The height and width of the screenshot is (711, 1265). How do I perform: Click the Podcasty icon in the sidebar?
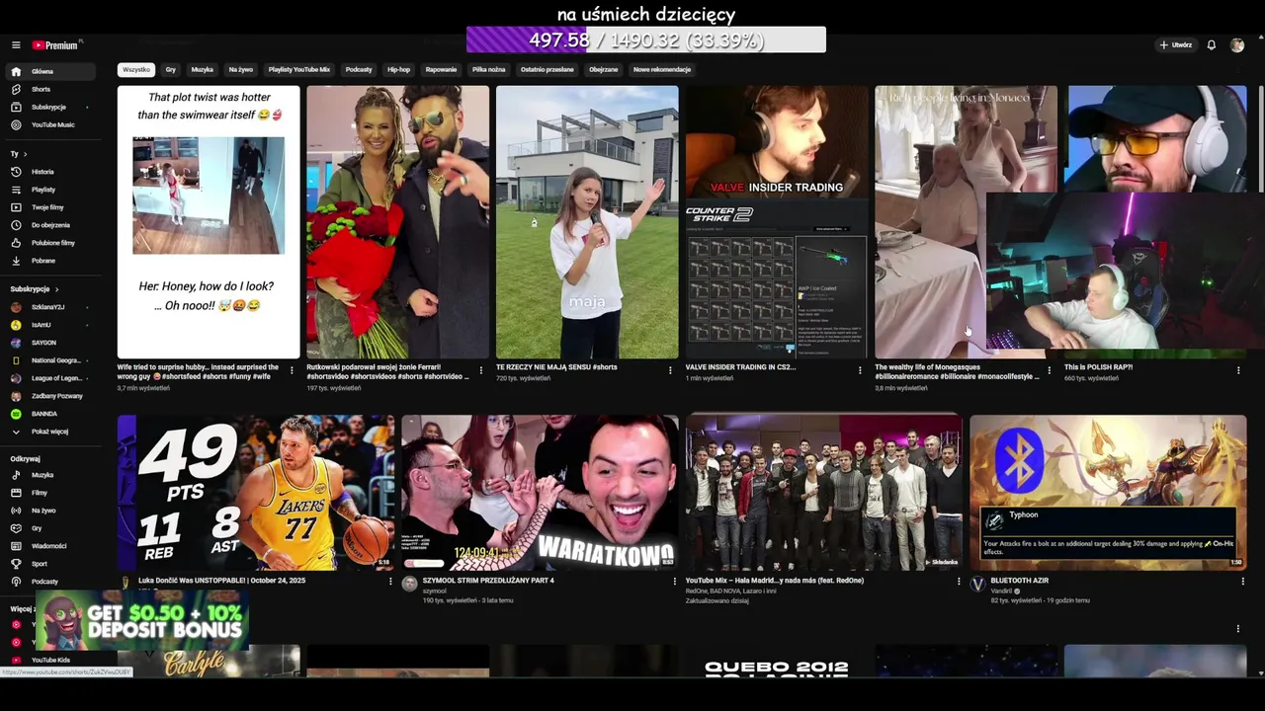tap(16, 582)
